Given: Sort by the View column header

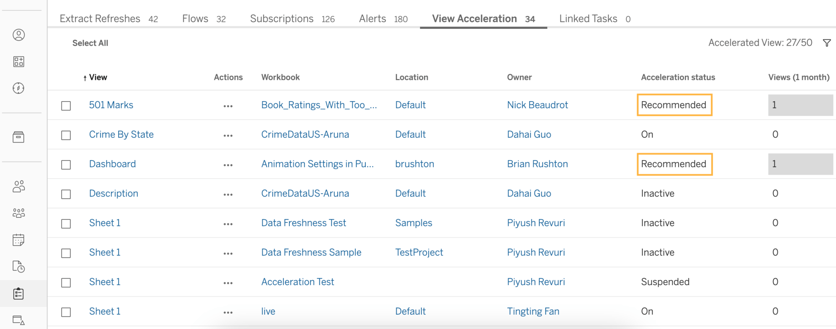Looking at the screenshot, I should pos(98,77).
